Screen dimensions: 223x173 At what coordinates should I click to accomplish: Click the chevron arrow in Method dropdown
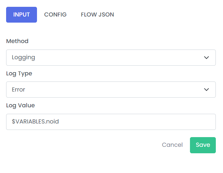coord(206,57)
